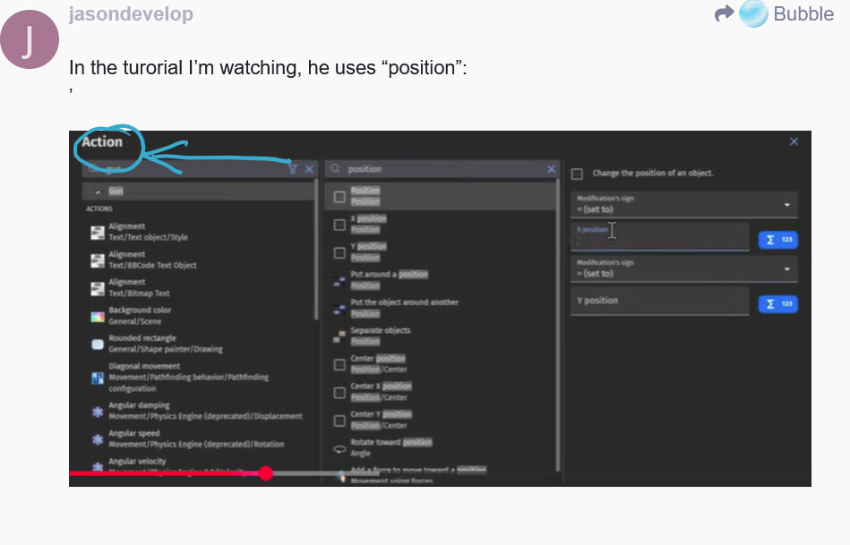This screenshot has width=850, height=545.
Task: Clear the "position" action search text
Action: [x=551, y=168]
